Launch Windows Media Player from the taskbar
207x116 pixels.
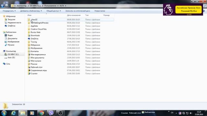click(32, 113)
